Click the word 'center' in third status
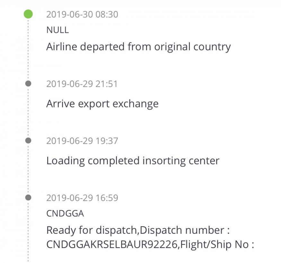This screenshot has height=263, width=281. point(204,161)
